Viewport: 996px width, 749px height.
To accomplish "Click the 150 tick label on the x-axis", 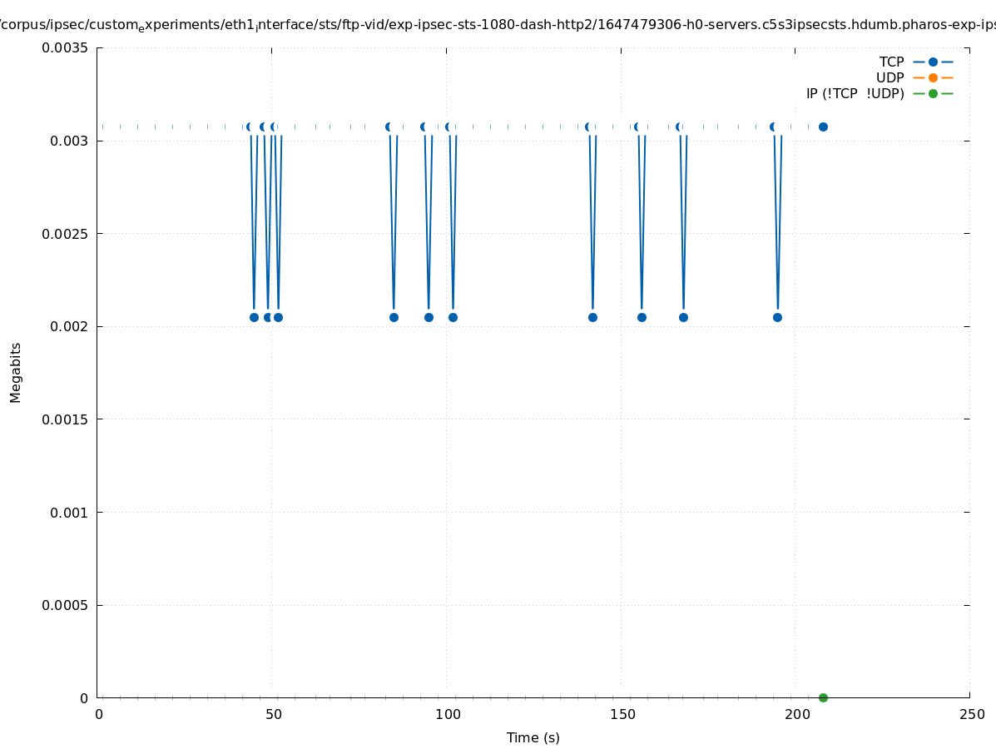I will pyautogui.click(x=622, y=715).
